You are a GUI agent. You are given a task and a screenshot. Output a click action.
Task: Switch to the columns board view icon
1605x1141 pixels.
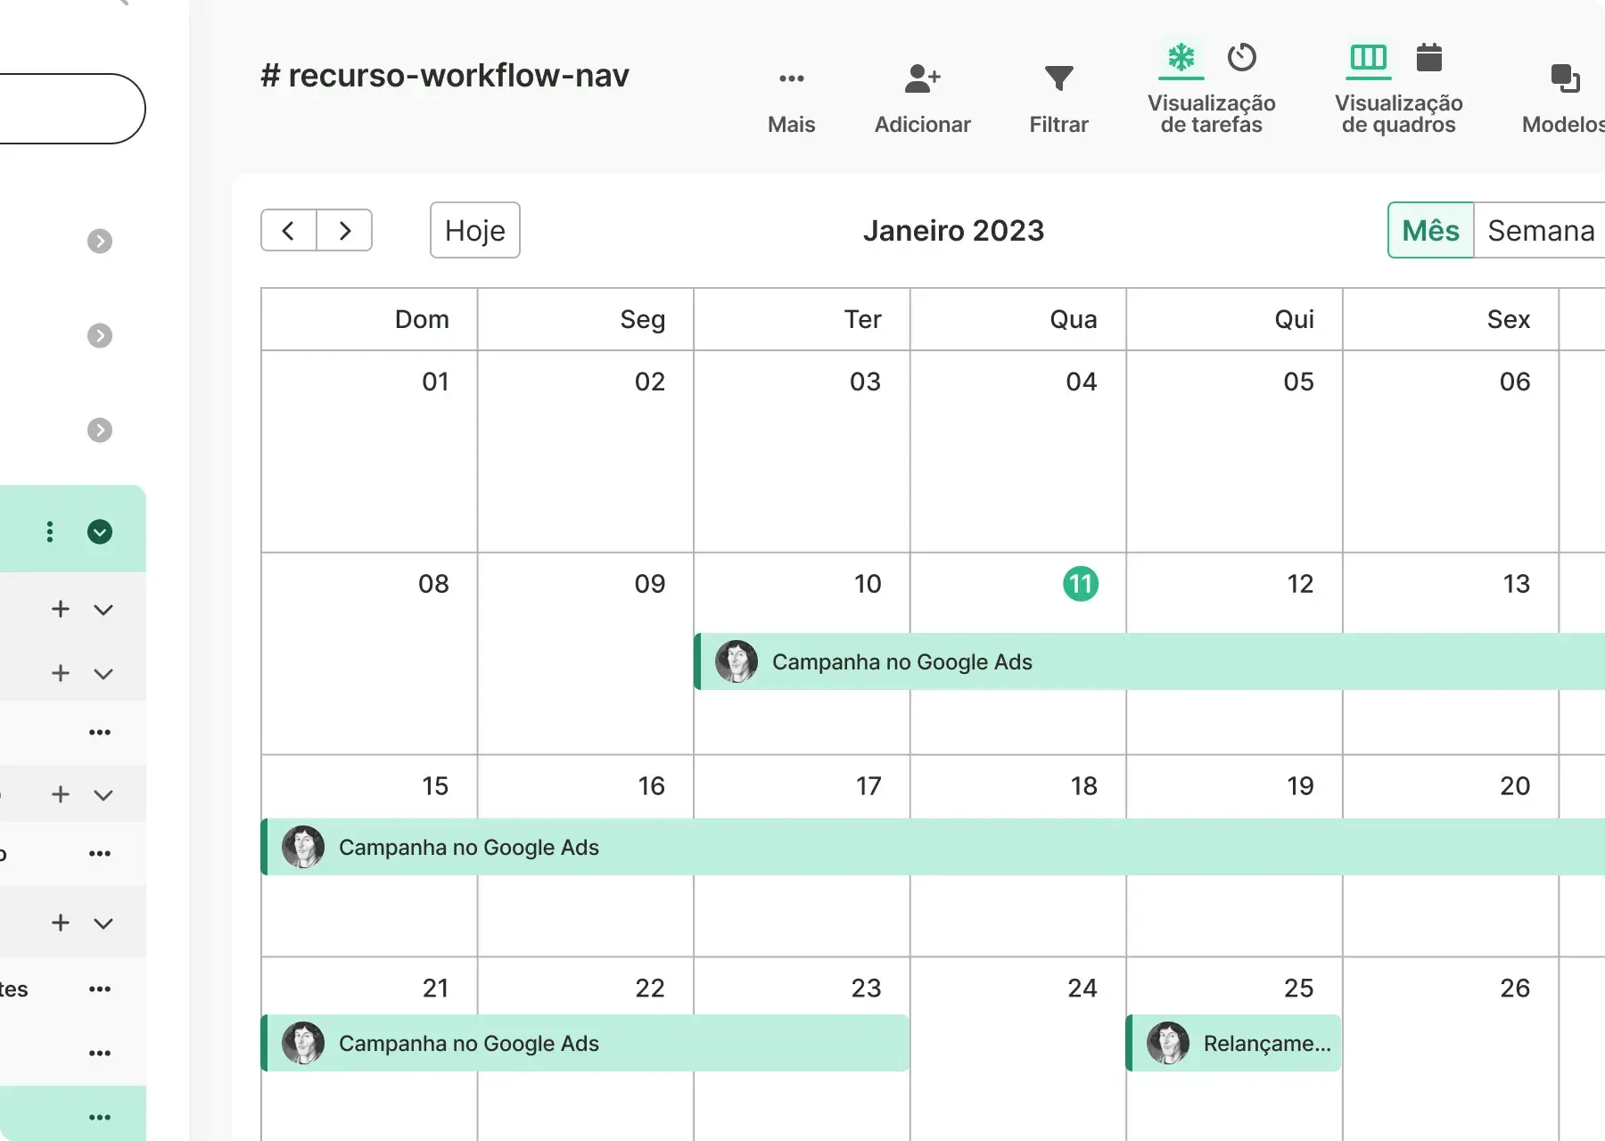[x=1368, y=58]
